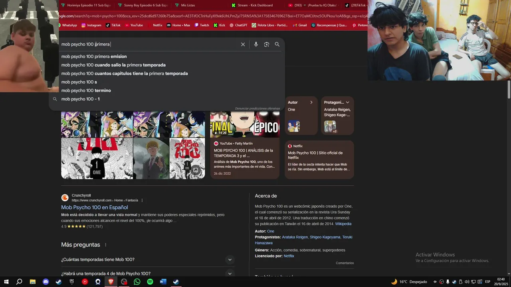The height and width of the screenshot is (287, 511).
Task: Open the Twitch bookmark
Action: click(x=202, y=25)
